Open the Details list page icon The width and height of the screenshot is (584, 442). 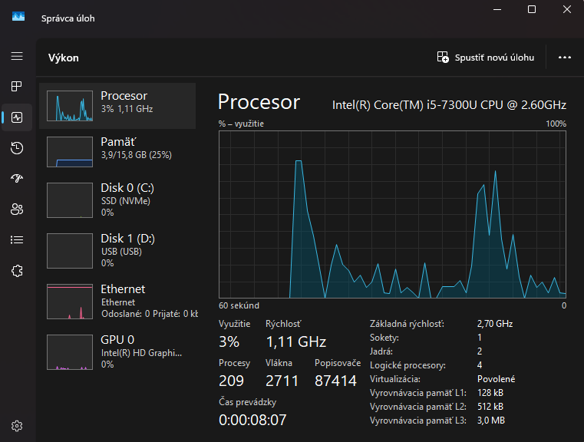[x=17, y=239]
